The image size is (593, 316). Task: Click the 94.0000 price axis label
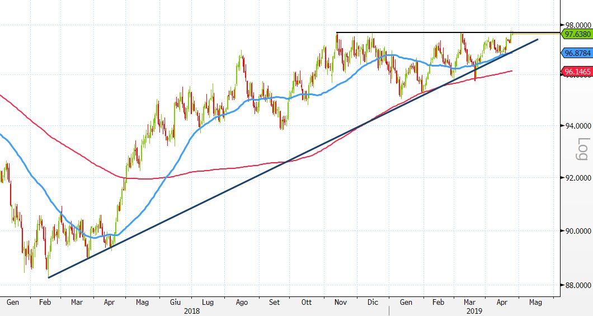point(578,126)
